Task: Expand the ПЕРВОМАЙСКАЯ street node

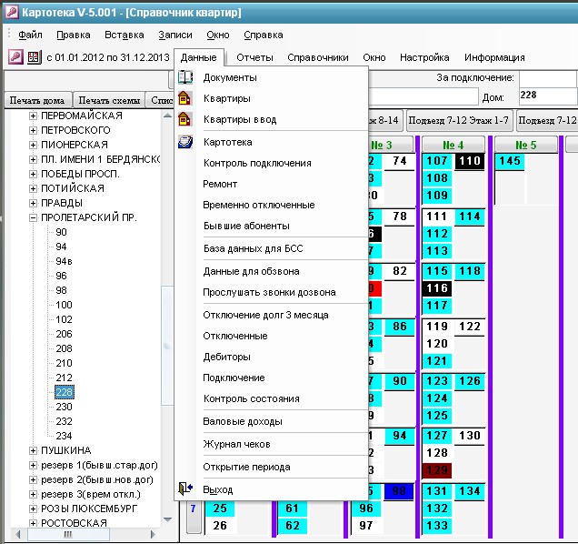Action: pos(34,116)
